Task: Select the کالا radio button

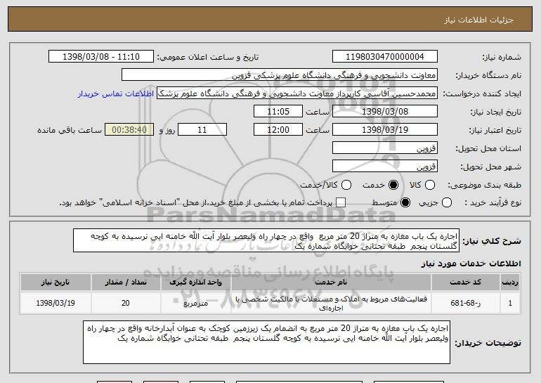Action: point(429,185)
